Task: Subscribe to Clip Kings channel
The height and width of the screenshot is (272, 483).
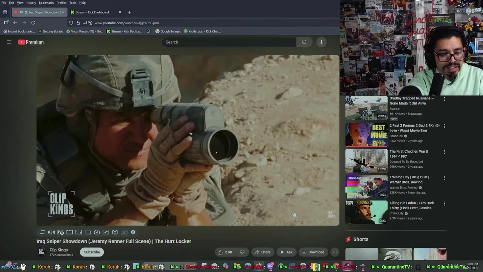Action: (92, 252)
